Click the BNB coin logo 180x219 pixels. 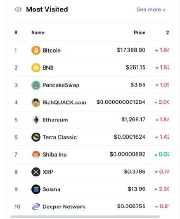pos(36,68)
